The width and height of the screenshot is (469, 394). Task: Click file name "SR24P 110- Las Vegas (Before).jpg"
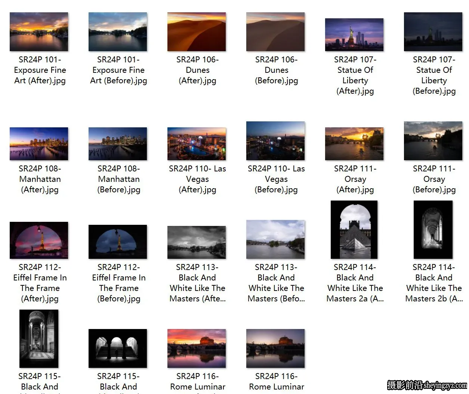[x=277, y=179]
